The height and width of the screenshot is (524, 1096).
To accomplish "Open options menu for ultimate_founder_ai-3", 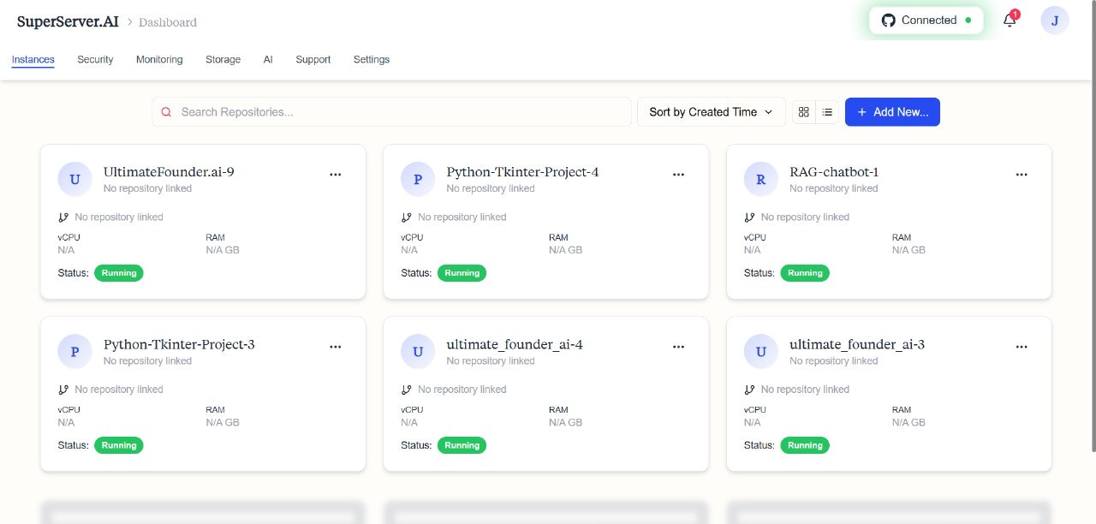I will tap(1022, 347).
